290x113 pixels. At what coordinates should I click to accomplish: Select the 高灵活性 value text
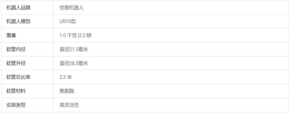point(69,105)
